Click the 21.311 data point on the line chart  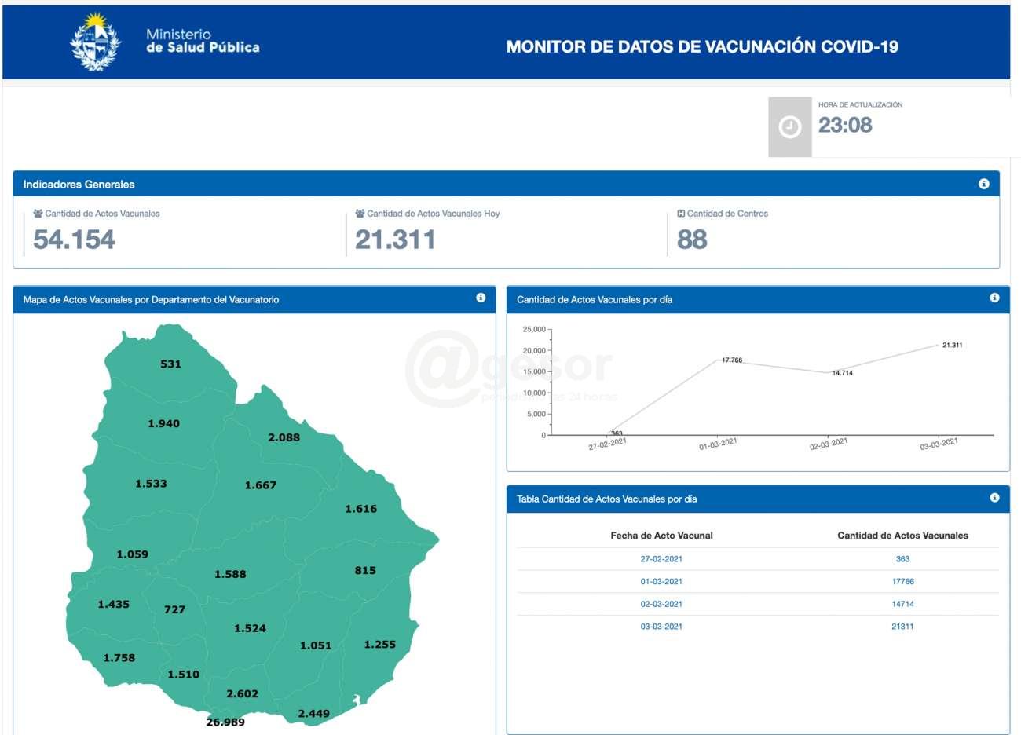pyautogui.click(x=939, y=345)
